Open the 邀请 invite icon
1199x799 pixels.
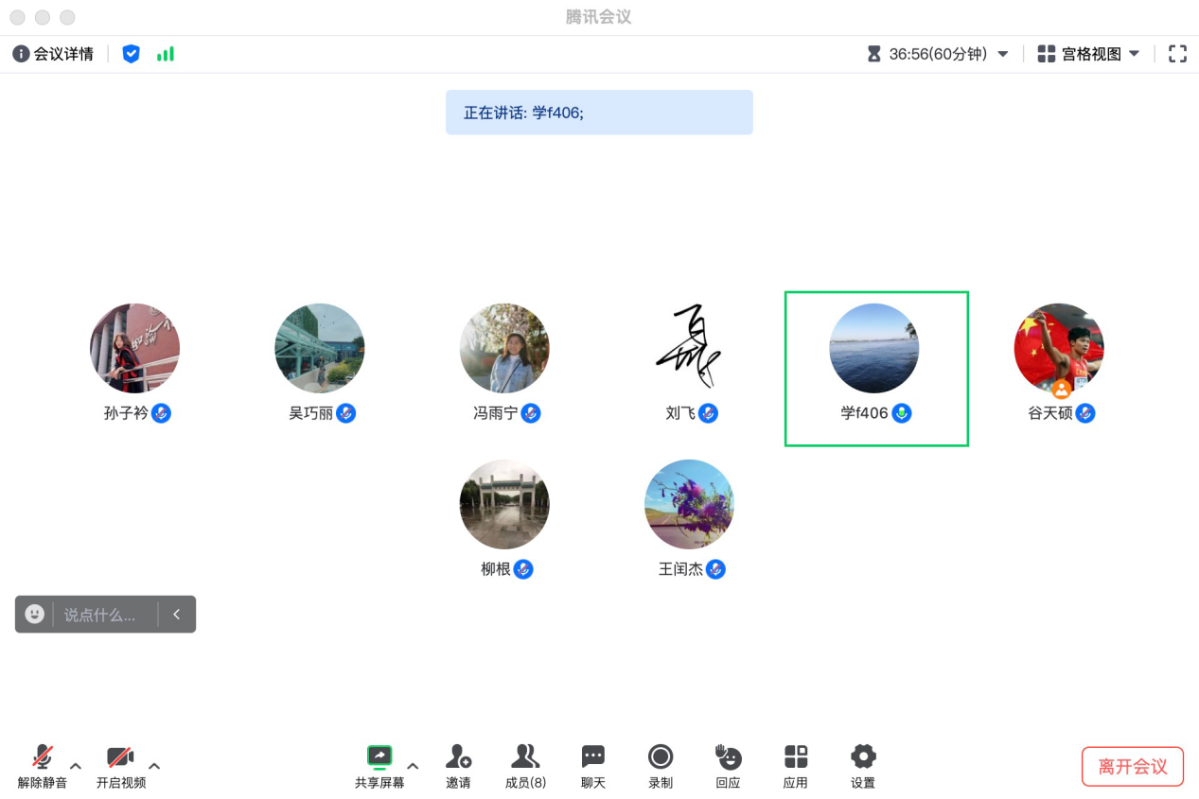point(458,764)
